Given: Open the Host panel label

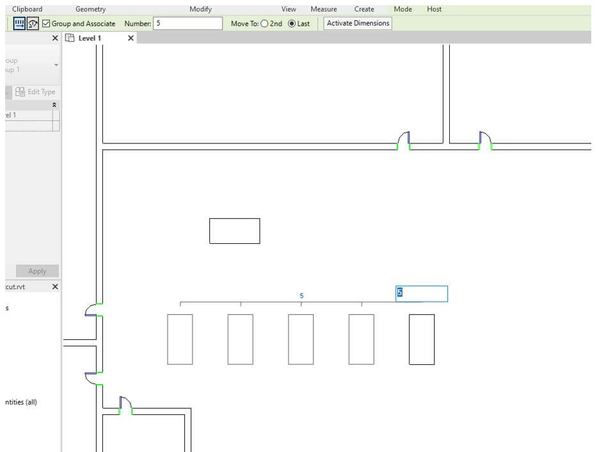Looking at the screenshot, I should (x=434, y=9).
